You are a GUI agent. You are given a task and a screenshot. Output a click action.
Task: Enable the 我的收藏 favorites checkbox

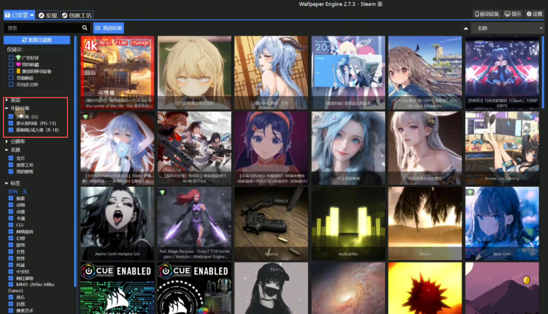pos(11,64)
